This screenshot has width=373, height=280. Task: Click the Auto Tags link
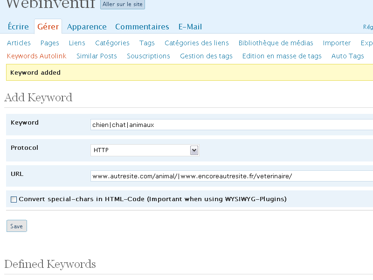tap(347, 56)
